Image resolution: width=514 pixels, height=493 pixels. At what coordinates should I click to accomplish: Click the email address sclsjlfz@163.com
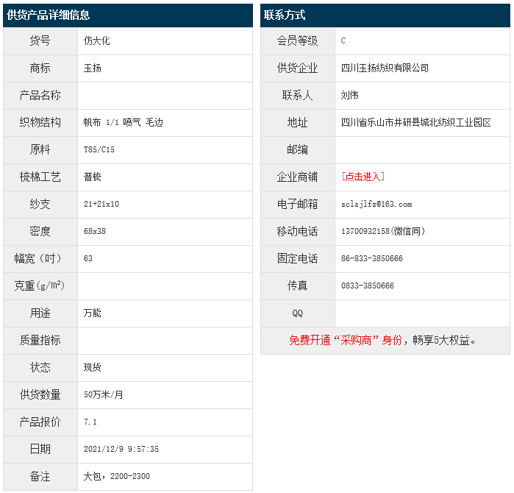pyautogui.click(x=376, y=204)
